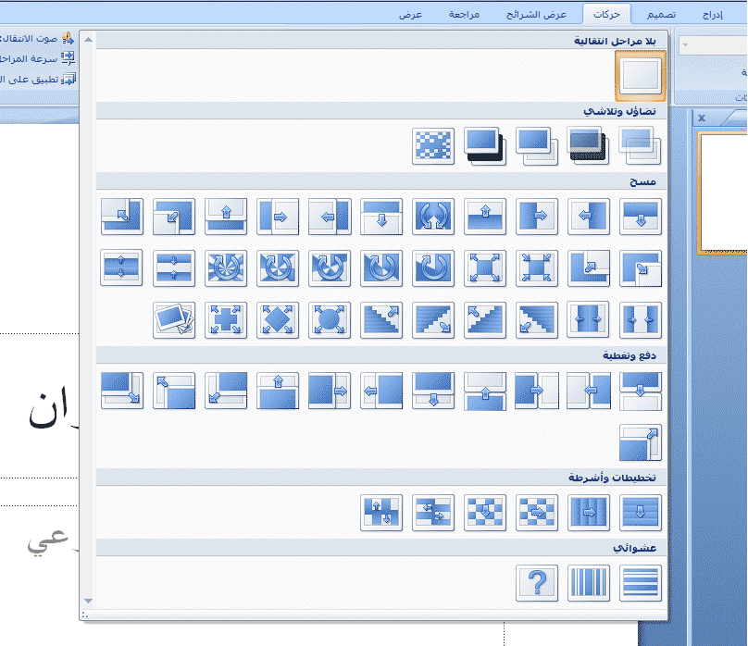Select the Fade Through Black transition
Viewport: 748px width, 646px height.
(589, 145)
